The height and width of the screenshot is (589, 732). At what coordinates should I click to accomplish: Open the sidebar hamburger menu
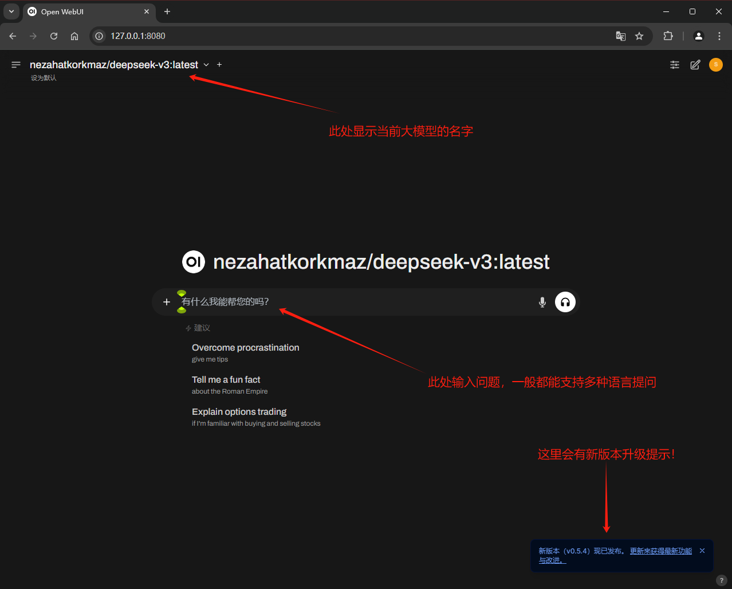pos(16,65)
